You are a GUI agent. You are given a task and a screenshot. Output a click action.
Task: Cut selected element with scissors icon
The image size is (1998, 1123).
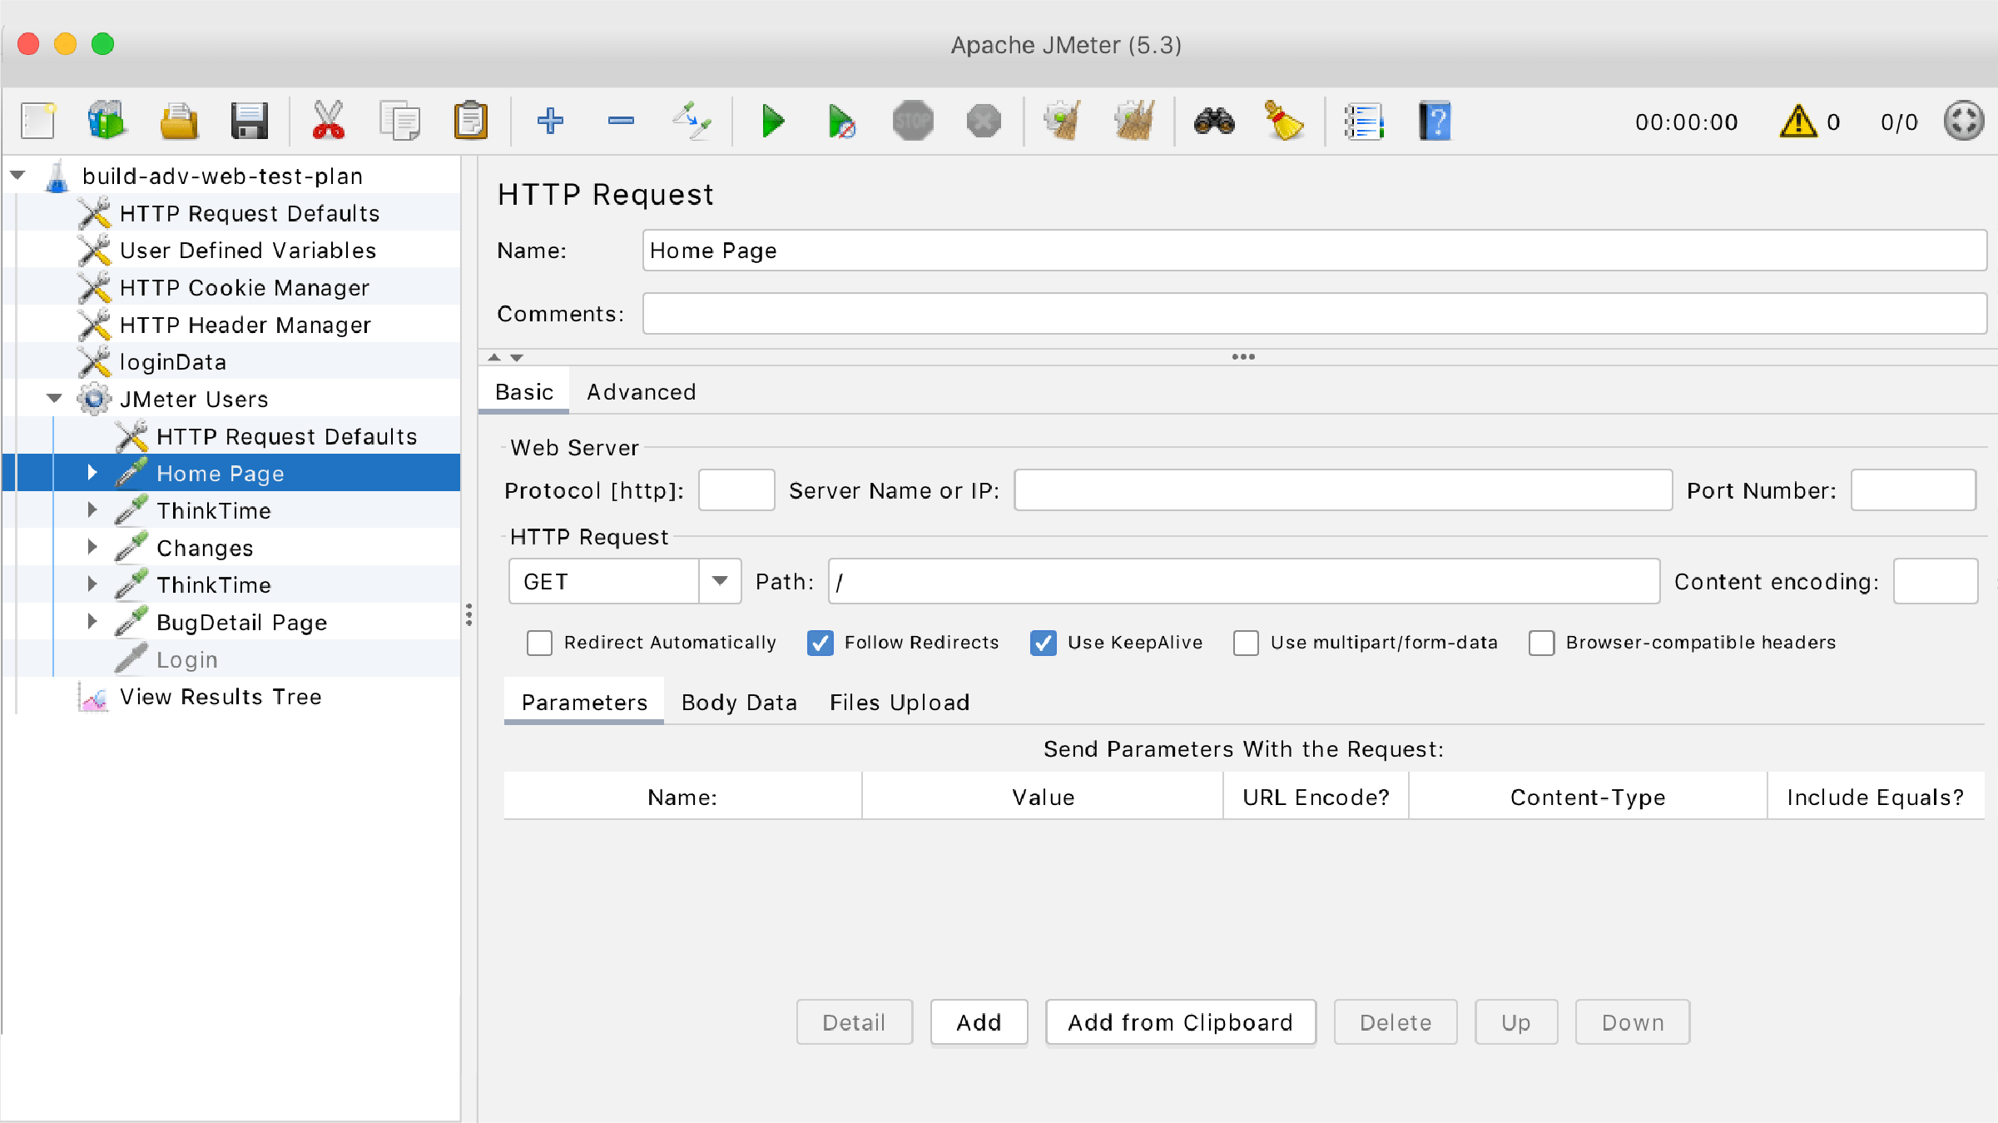pos(329,122)
